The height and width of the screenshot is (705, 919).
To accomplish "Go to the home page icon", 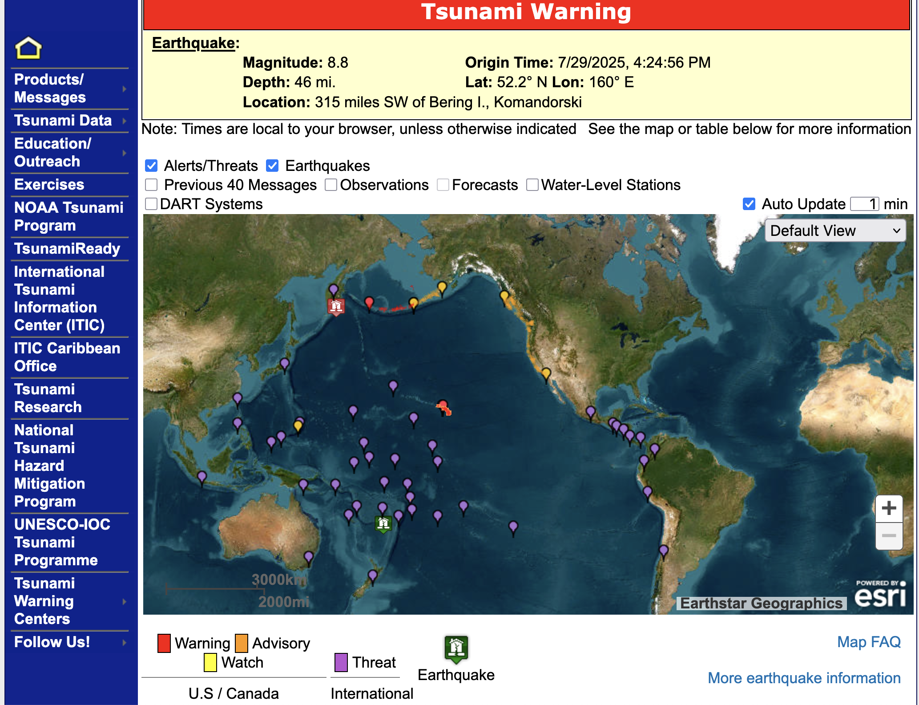I will (x=28, y=48).
